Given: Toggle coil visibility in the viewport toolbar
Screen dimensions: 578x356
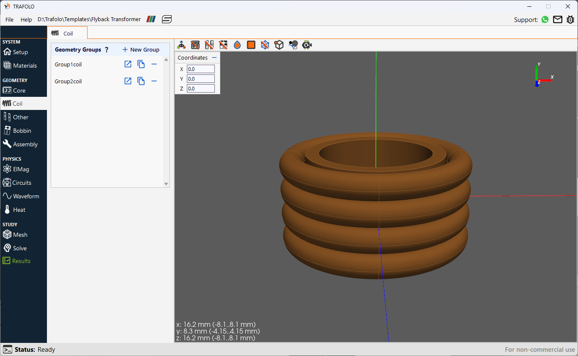Looking at the screenshot, I should pyautogui.click(x=209, y=44).
